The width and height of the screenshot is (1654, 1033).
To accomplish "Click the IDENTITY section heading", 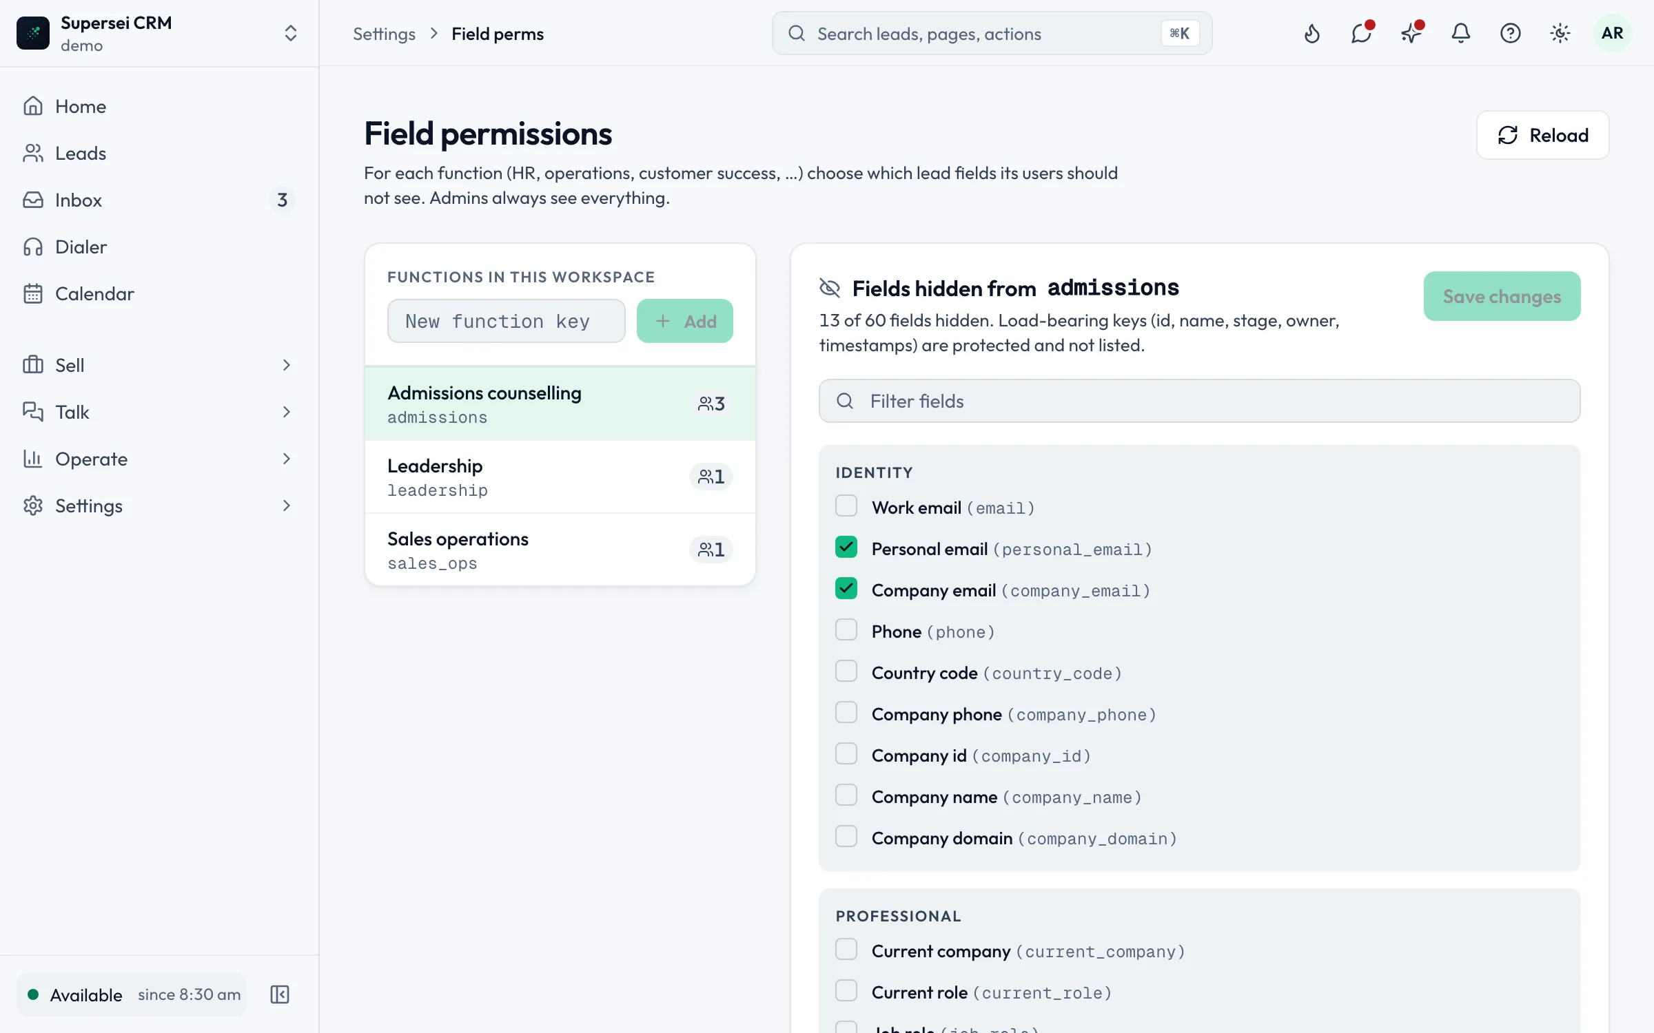I will click(x=874, y=472).
